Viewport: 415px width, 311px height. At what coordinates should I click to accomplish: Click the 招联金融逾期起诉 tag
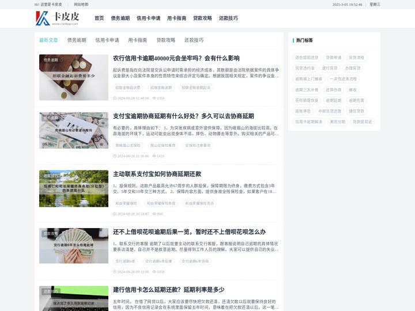(196, 88)
